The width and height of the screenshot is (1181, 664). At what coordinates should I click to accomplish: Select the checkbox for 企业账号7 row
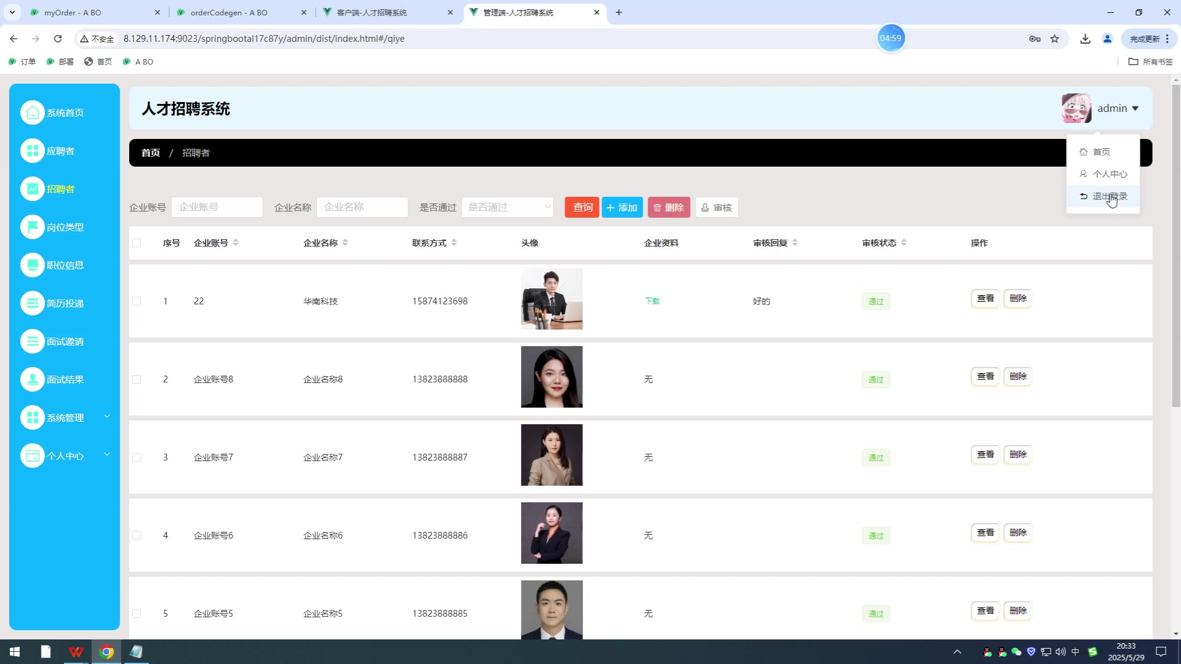137,457
